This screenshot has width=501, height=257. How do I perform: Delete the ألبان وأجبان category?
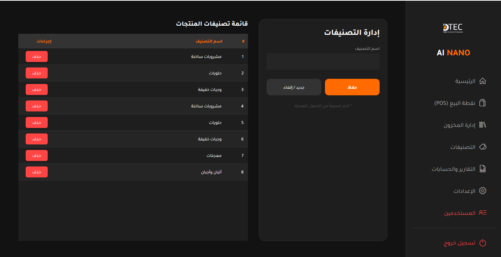pos(36,172)
